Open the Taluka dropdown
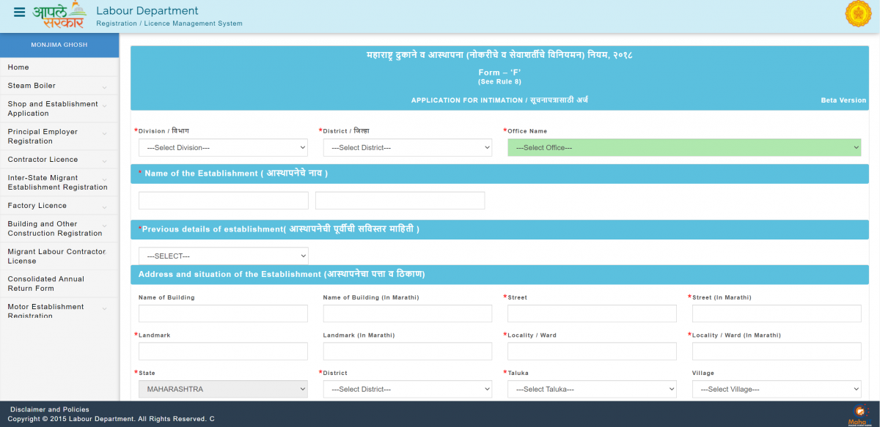 coord(592,389)
